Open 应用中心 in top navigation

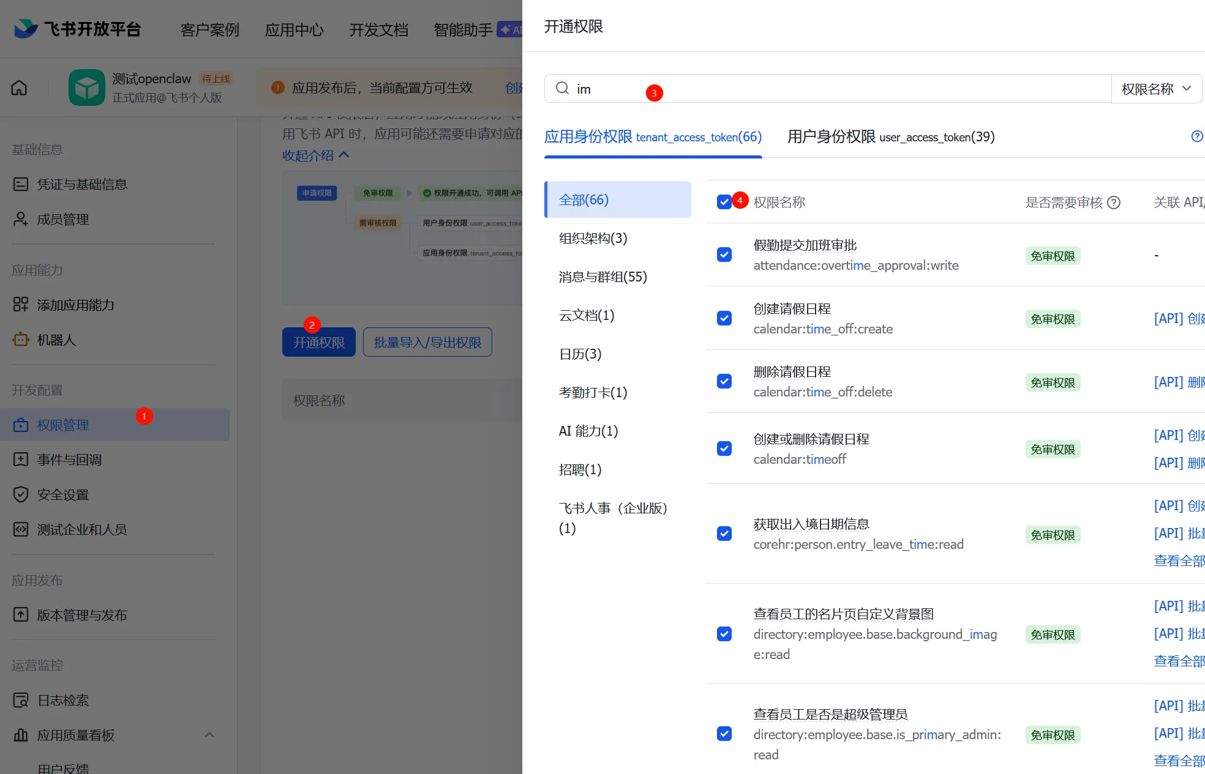(x=294, y=29)
